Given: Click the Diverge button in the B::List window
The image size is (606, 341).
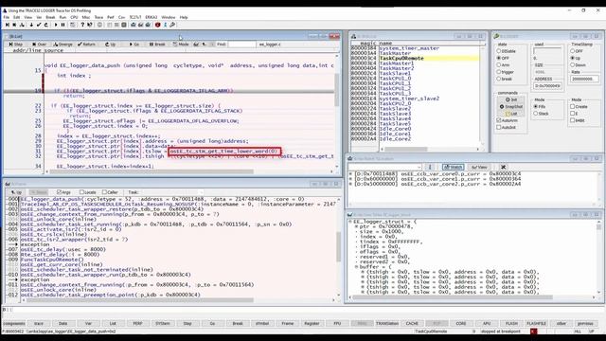Looking at the screenshot, I should 63,45.
